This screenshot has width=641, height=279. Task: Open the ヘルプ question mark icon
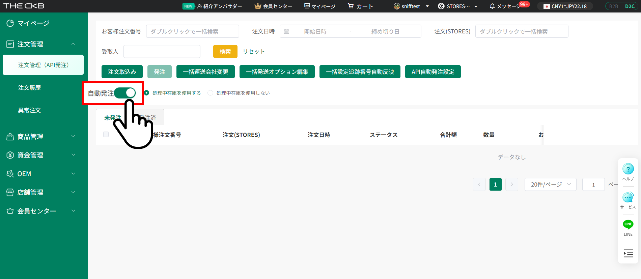pos(628,169)
